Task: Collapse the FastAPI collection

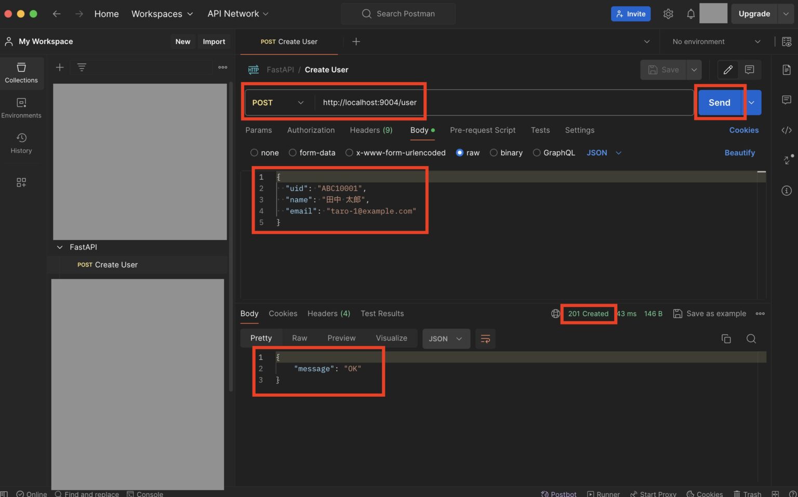Action: click(60, 247)
